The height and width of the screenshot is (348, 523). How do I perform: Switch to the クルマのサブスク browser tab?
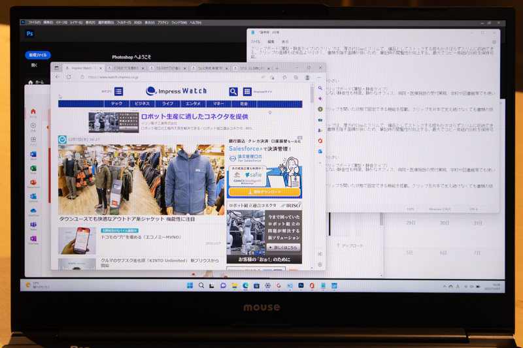tap(168, 68)
